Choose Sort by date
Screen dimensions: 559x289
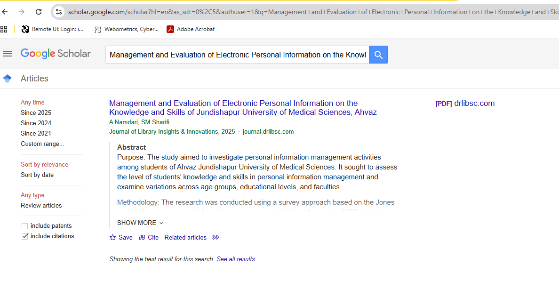click(x=37, y=175)
